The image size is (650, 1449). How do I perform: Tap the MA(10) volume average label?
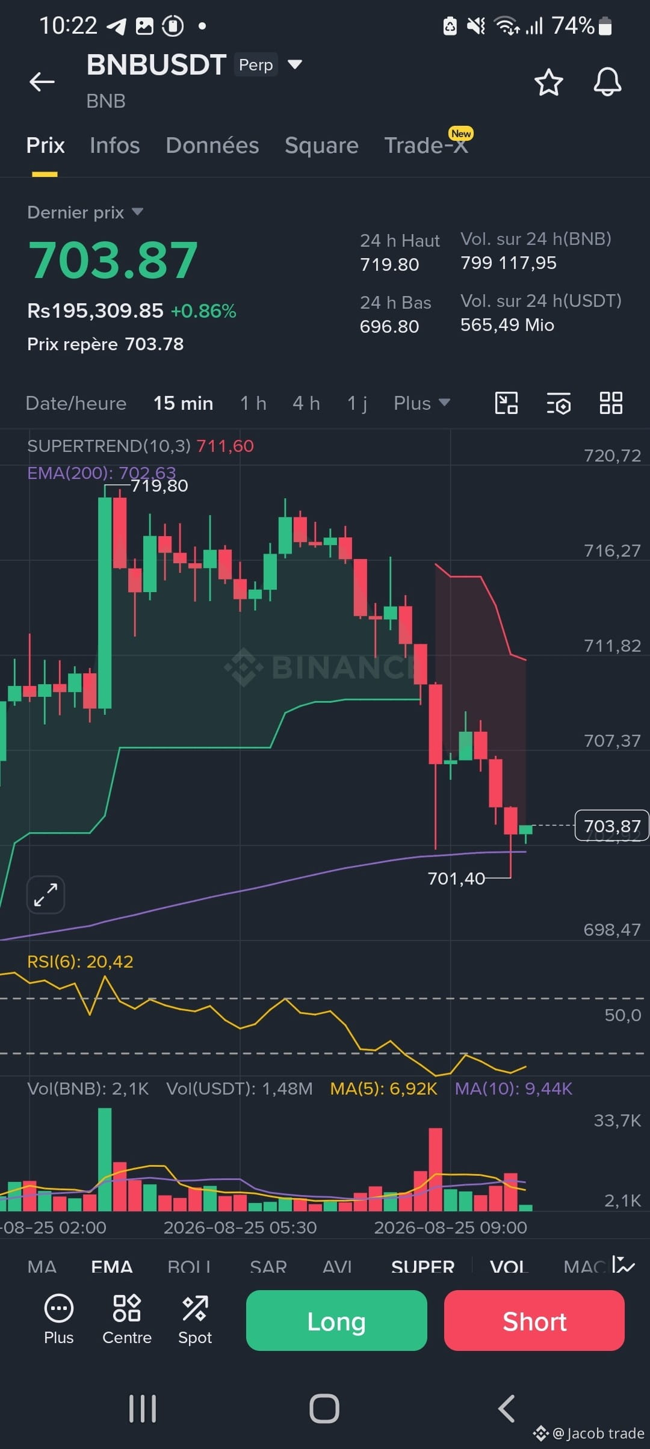513,1089
